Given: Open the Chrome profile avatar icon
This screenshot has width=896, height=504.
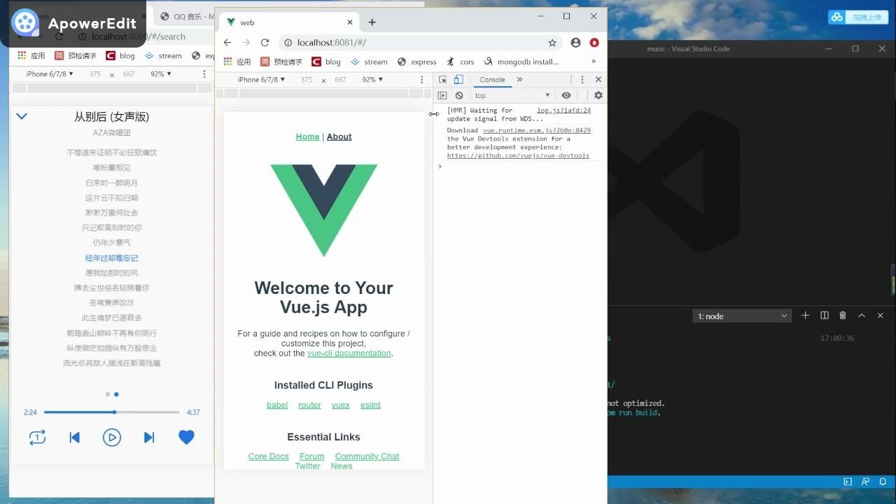Looking at the screenshot, I should [x=575, y=43].
